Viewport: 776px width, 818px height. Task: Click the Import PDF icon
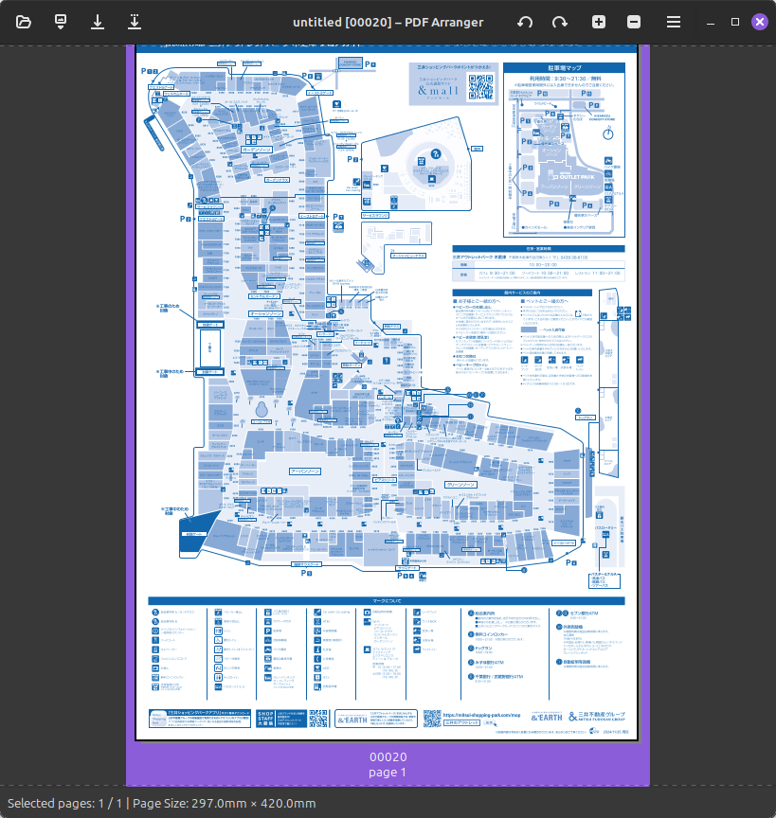(61, 22)
